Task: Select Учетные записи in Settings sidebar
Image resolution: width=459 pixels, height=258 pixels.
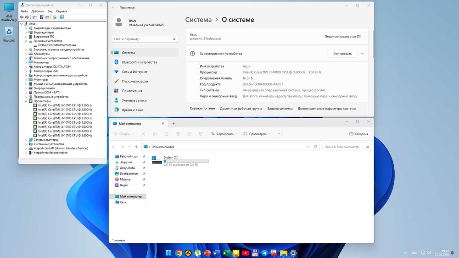Action: (x=145, y=100)
